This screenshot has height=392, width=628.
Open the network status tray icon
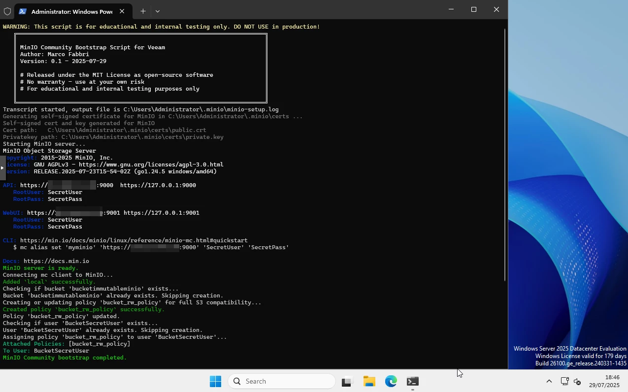565,381
